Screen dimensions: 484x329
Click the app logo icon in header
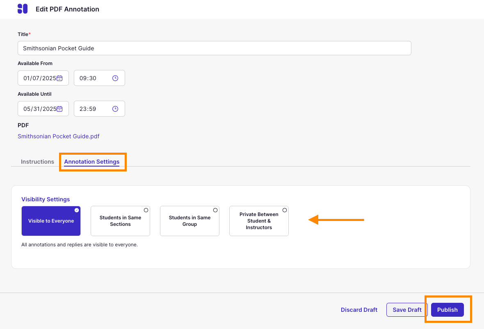pyautogui.click(x=23, y=9)
